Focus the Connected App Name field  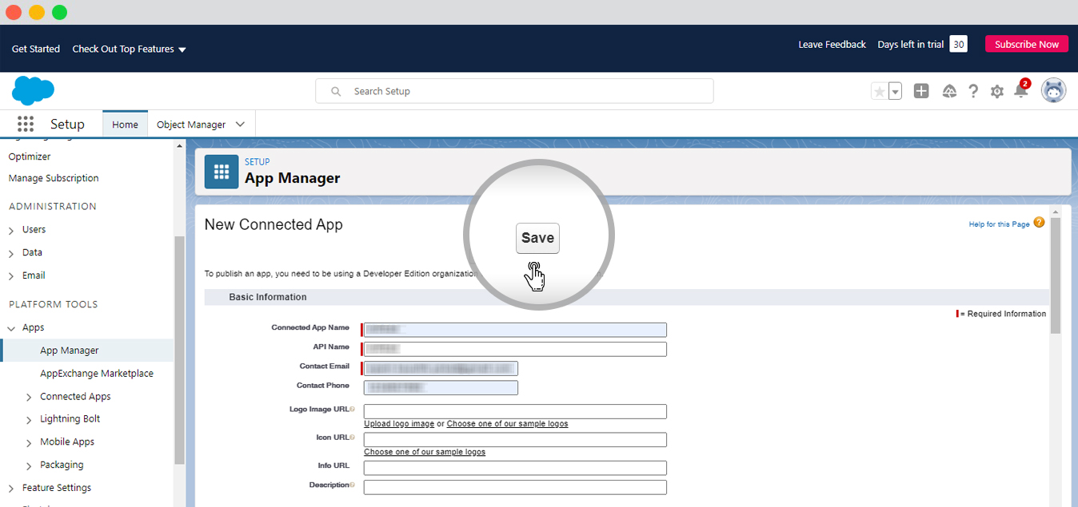pyautogui.click(x=515, y=330)
